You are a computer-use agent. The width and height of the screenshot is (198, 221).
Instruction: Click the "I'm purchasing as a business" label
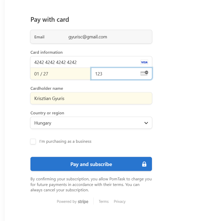point(65,141)
